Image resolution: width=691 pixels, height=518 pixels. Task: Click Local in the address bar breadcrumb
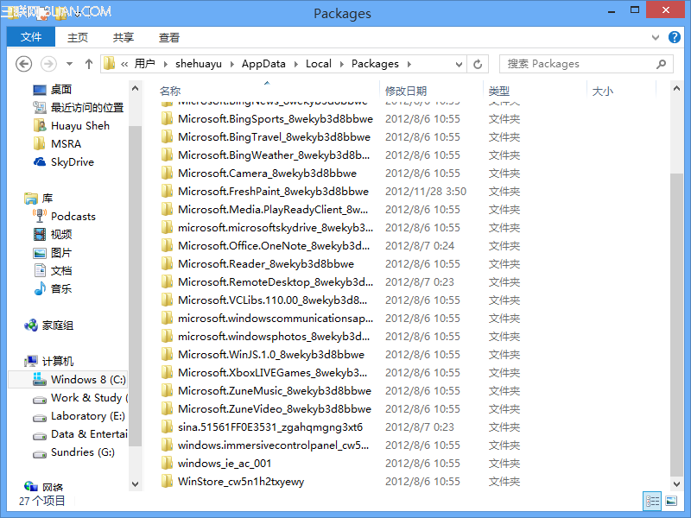[319, 63]
